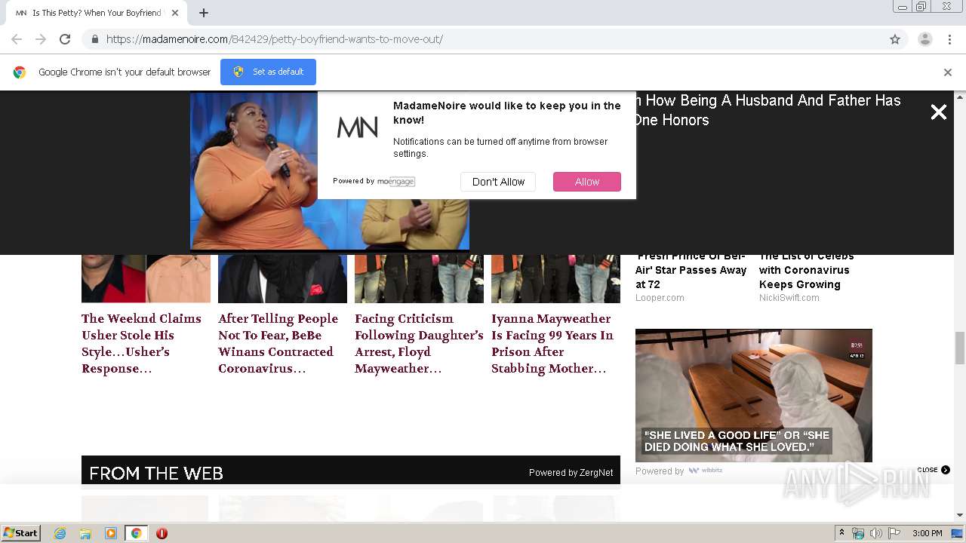Launch Internet Explorer from the taskbar
The width and height of the screenshot is (966, 543).
(x=60, y=533)
